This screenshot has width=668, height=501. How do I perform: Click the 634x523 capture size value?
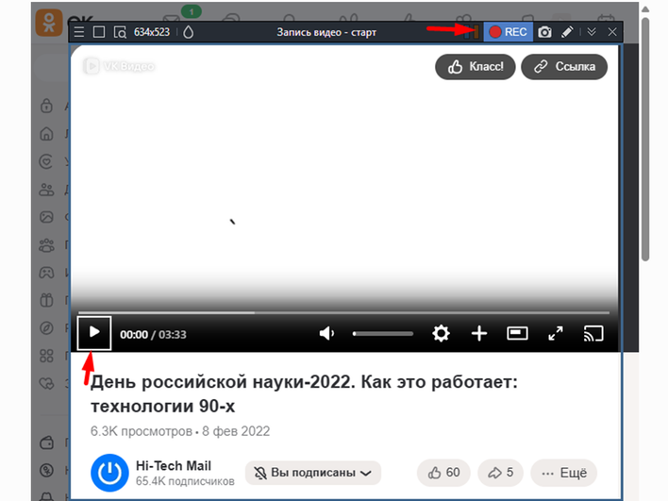click(x=152, y=32)
